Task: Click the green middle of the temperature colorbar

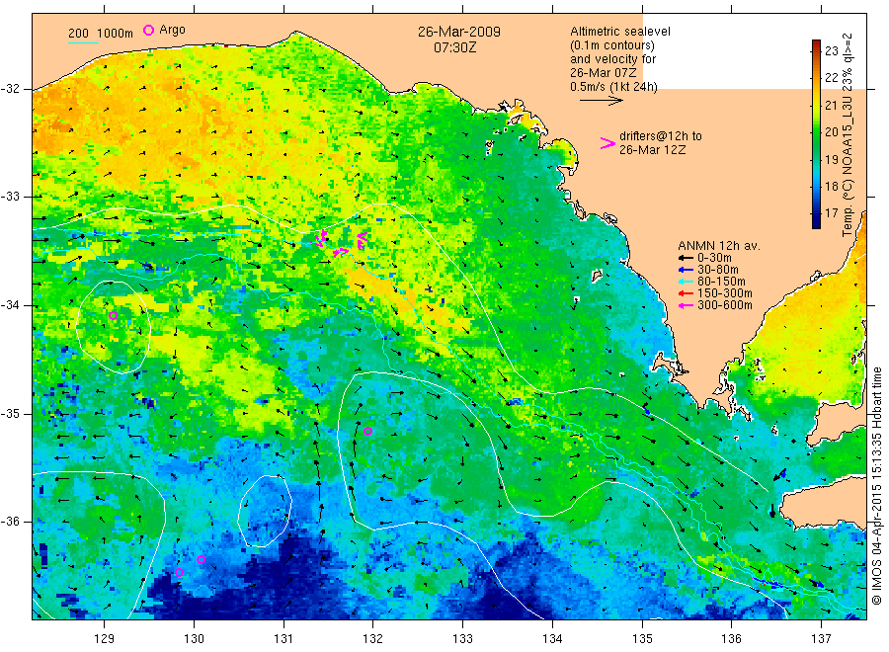Action: pos(816,134)
